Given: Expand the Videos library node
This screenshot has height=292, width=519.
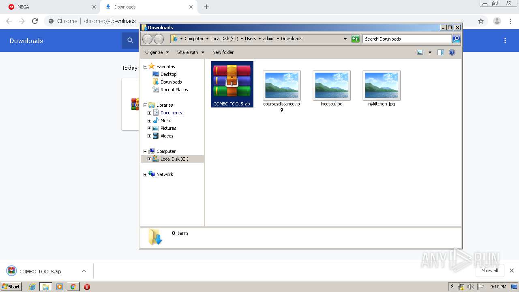Looking at the screenshot, I should [149, 136].
